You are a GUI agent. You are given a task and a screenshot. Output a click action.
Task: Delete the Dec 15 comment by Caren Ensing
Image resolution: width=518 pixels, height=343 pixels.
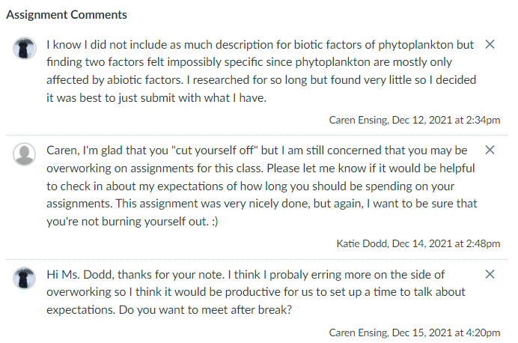(490, 274)
